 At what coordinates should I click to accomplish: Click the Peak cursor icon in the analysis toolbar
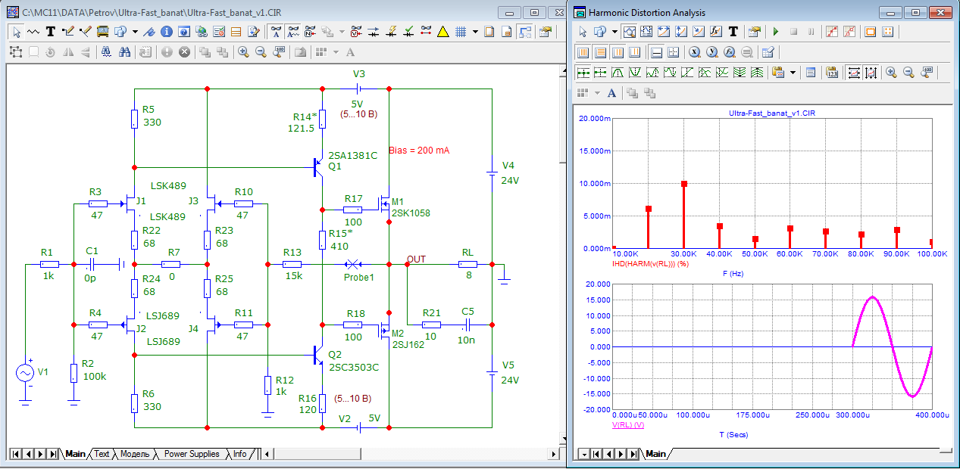pos(618,73)
